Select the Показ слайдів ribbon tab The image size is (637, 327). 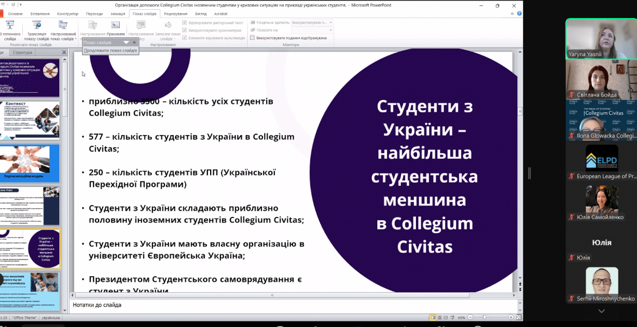(144, 14)
